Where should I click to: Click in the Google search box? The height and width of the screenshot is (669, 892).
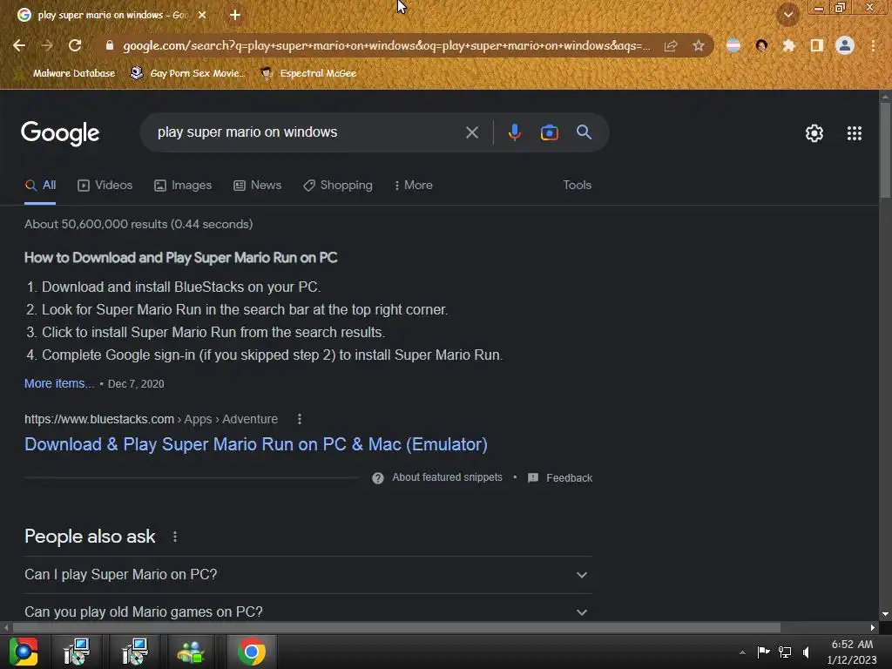pyautogui.click(x=307, y=132)
